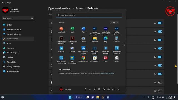Open Dell Precision Optimizer app
178x100 pixels.
coord(117,50)
